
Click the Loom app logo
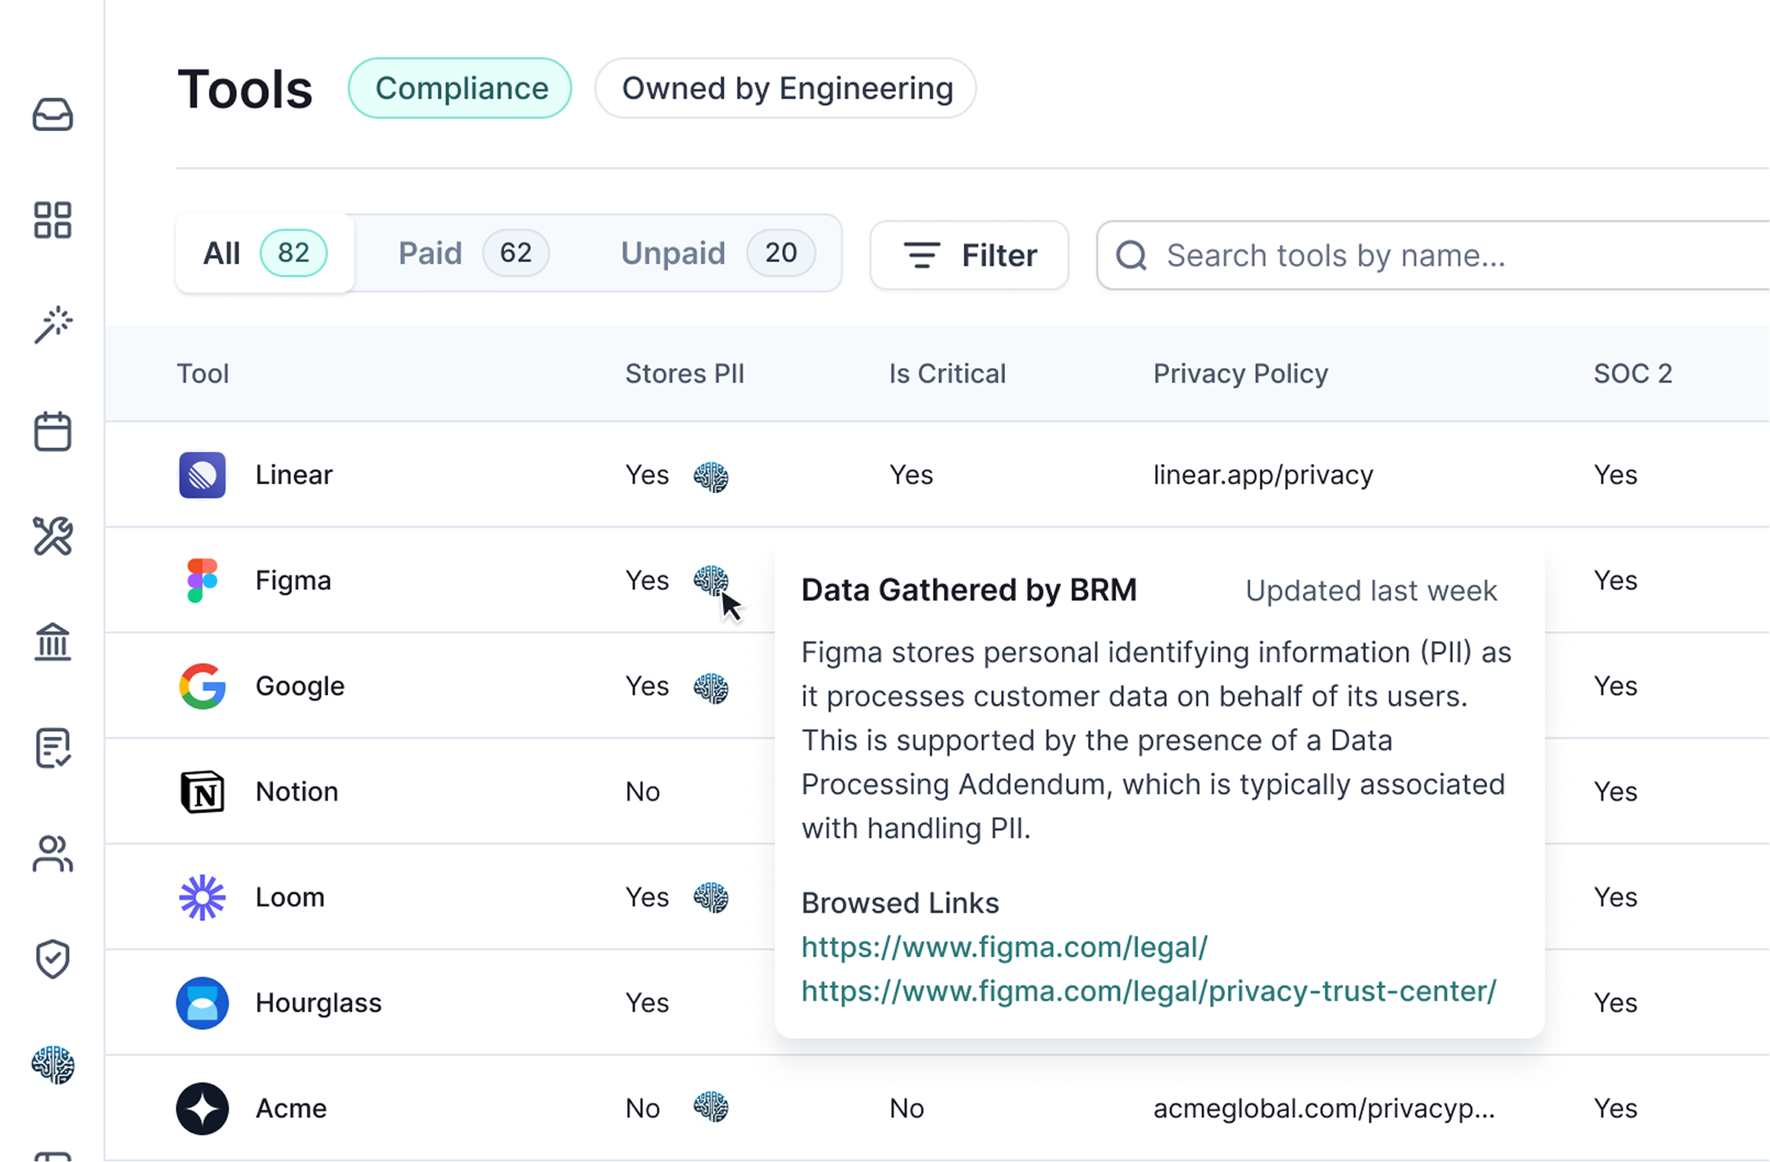(x=202, y=897)
